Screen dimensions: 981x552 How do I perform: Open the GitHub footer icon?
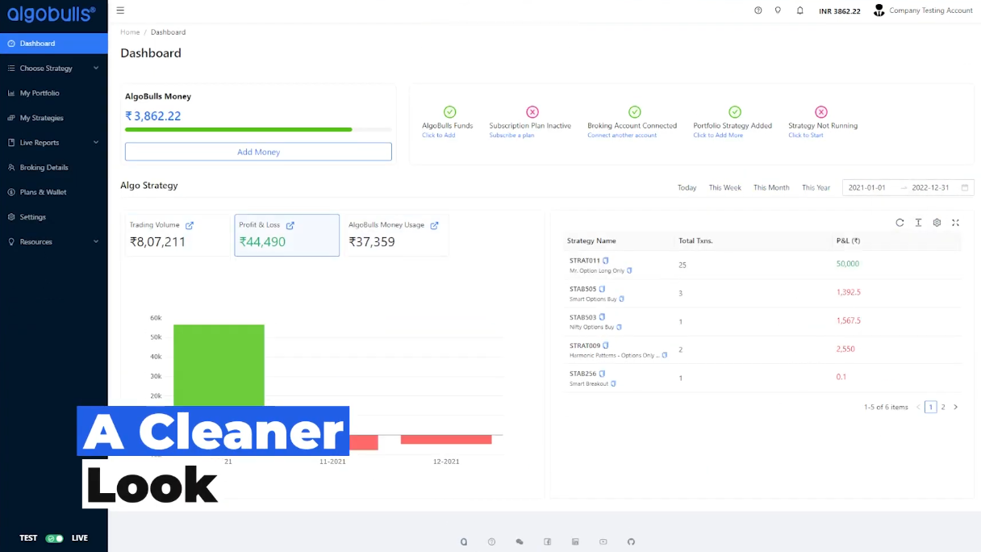631,542
